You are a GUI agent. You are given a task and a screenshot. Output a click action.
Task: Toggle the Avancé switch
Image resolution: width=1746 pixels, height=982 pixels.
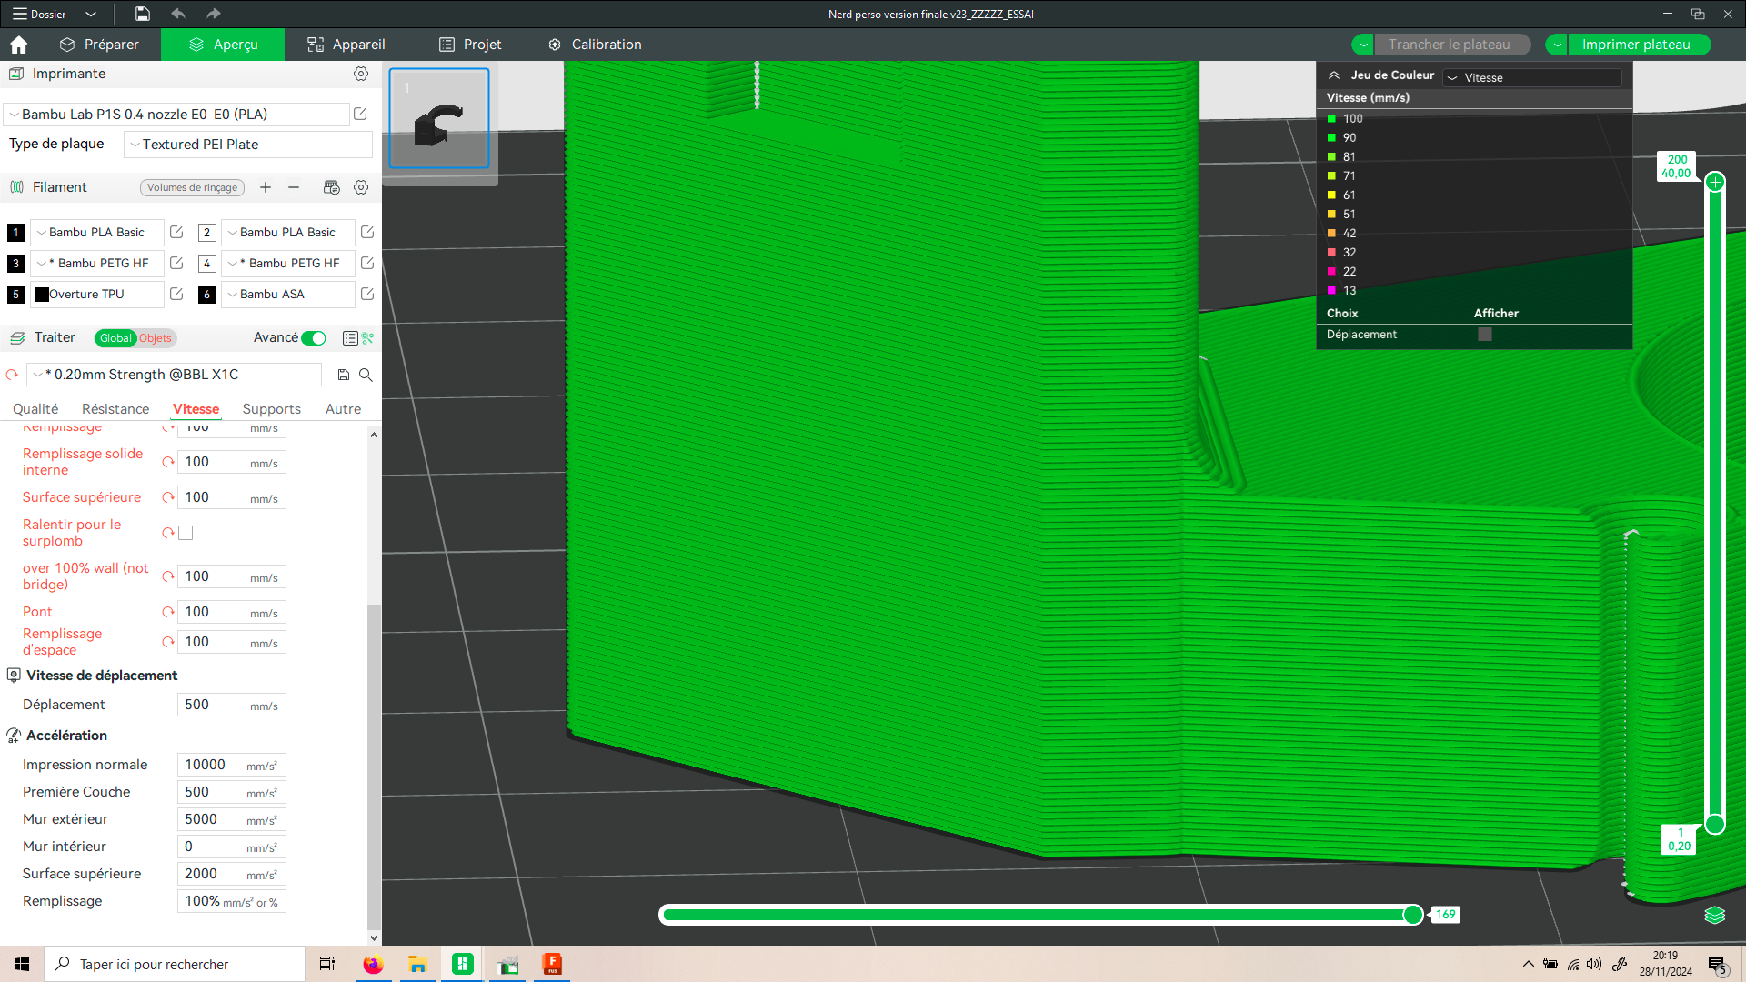[x=314, y=338]
